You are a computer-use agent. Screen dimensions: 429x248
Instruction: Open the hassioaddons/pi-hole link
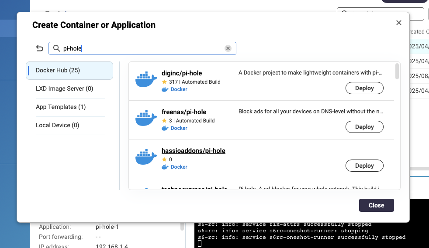tap(193, 151)
